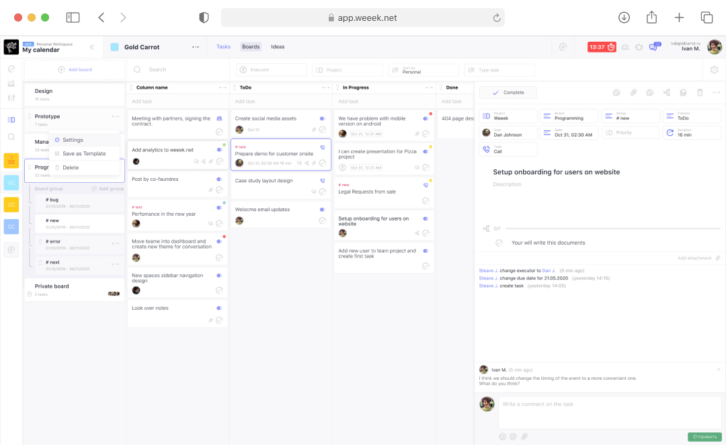The height and width of the screenshot is (445, 726).
Task: Open Gold Carrot project three-dots menu
Action: tap(196, 47)
